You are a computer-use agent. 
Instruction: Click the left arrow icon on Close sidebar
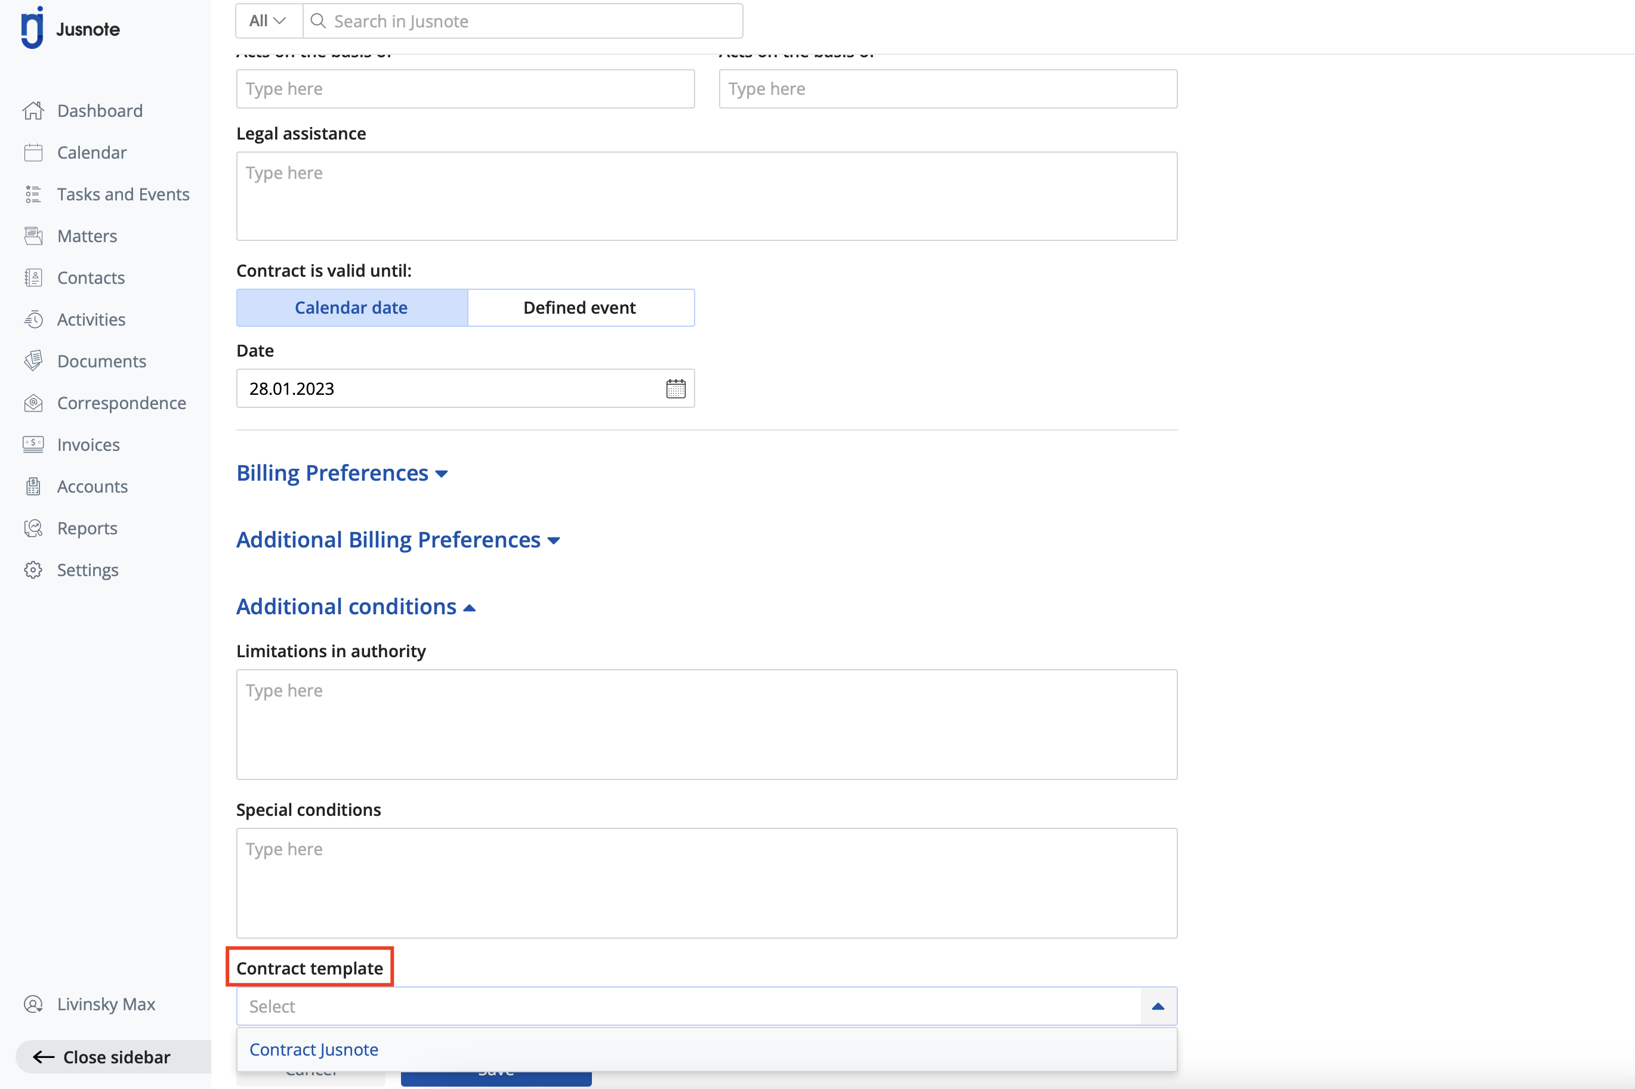point(44,1056)
